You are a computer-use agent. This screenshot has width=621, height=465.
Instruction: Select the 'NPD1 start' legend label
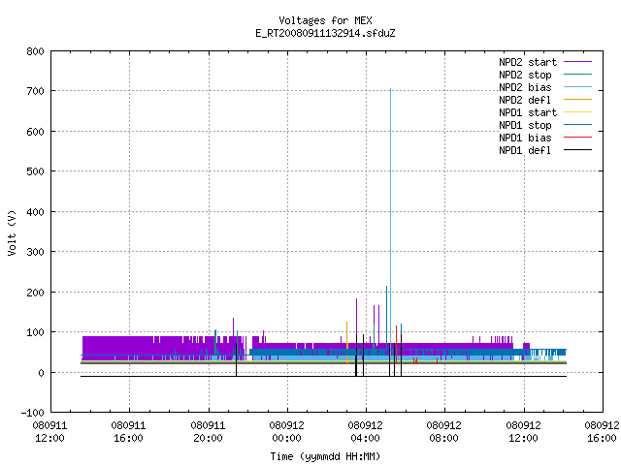click(x=528, y=112)
